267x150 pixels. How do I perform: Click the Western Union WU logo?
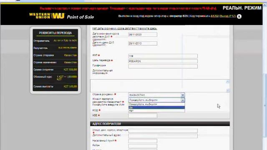[x=47, y=16]
